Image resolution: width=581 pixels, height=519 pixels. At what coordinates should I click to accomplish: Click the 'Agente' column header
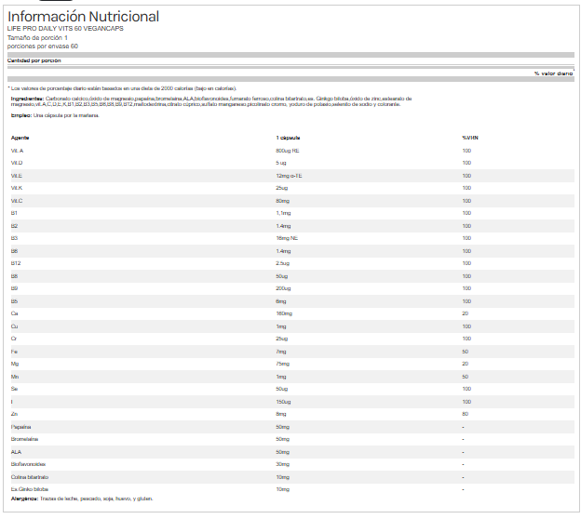click(x=20, y=137)
